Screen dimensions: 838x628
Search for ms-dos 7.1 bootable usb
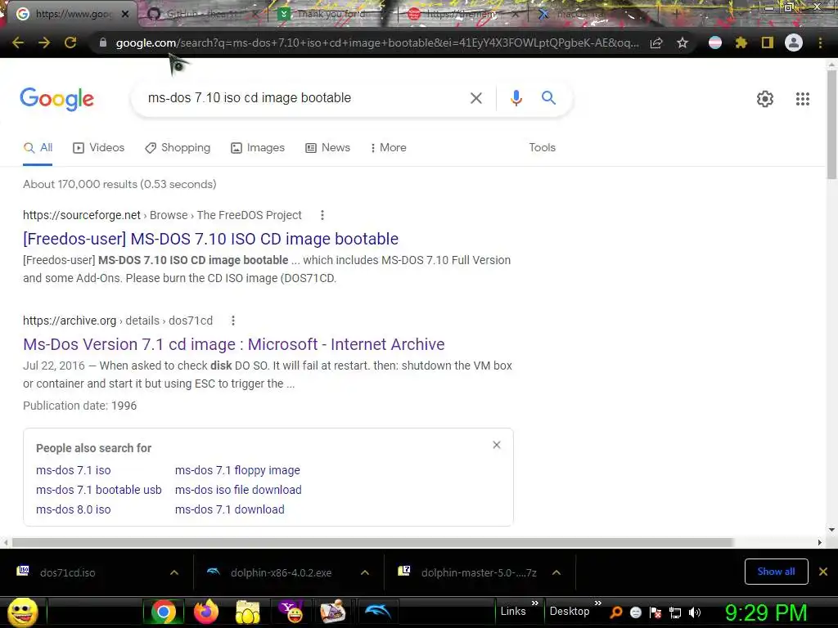coord(98,490)
